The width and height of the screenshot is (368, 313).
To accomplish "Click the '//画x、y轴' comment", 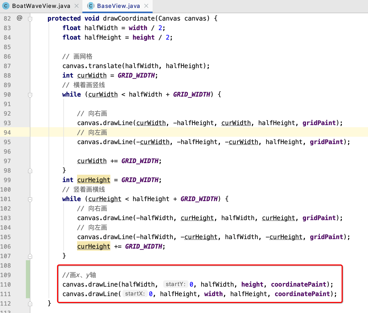I will (x=79, y=275).
